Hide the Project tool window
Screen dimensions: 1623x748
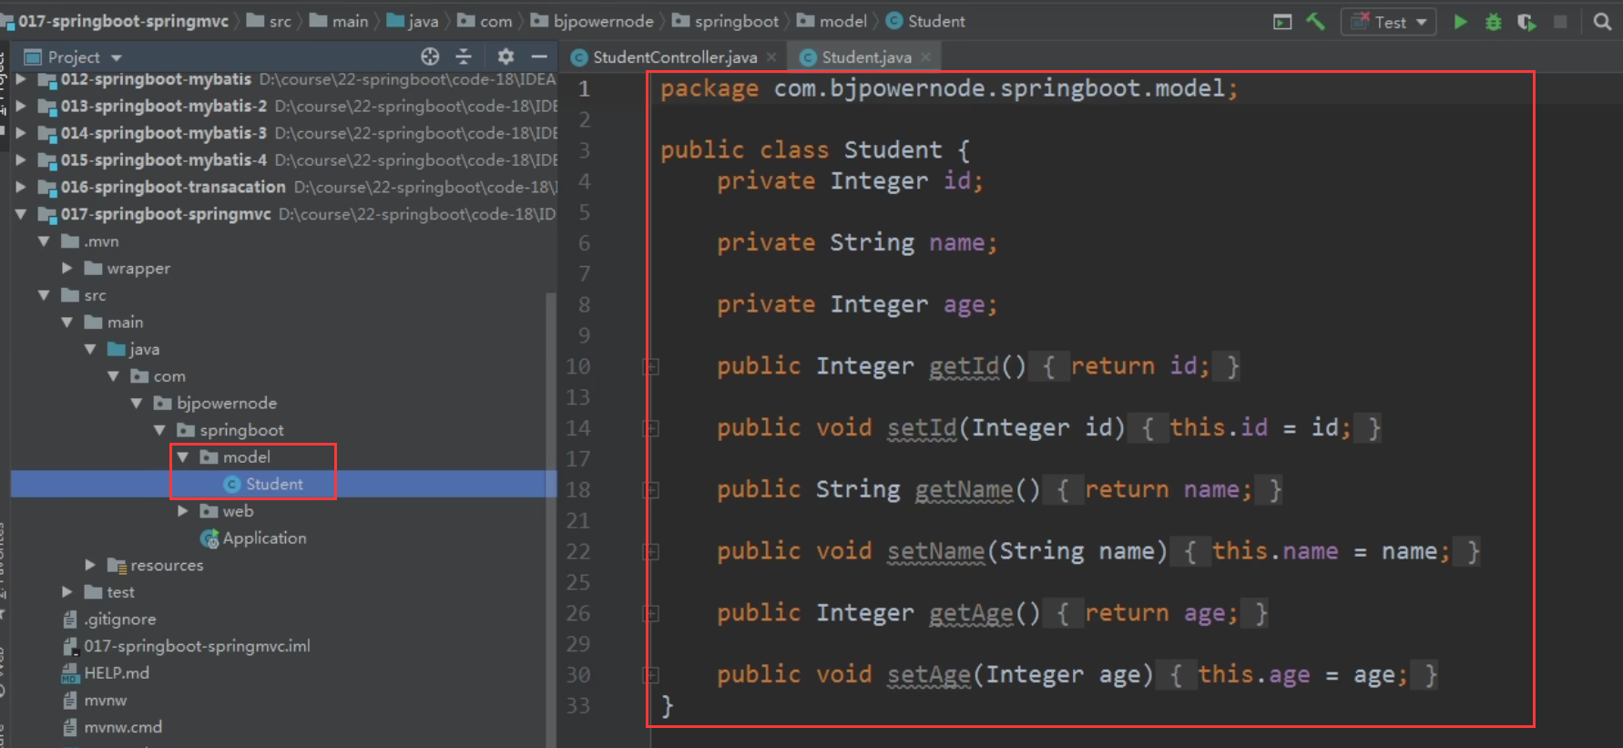pos(539,56)
